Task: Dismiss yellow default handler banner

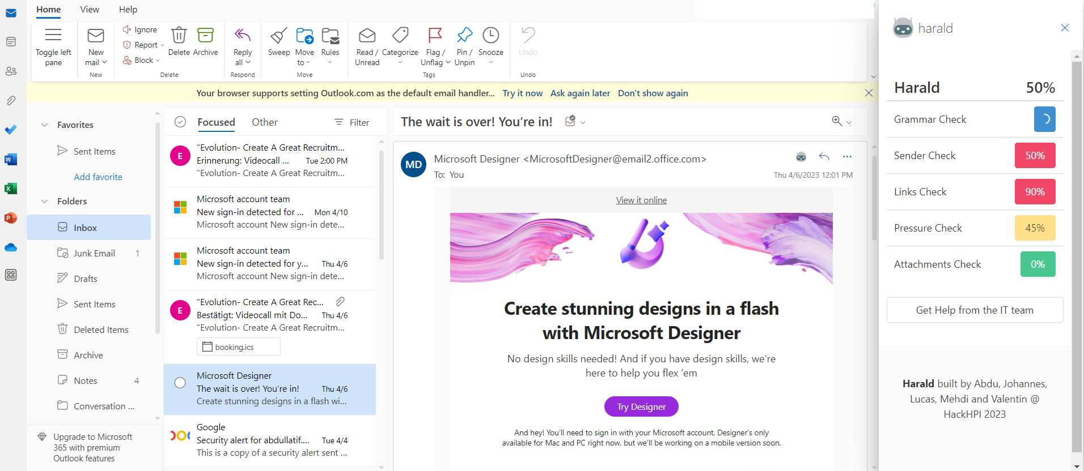Action: pyautogui.click(x=869, y=93)
